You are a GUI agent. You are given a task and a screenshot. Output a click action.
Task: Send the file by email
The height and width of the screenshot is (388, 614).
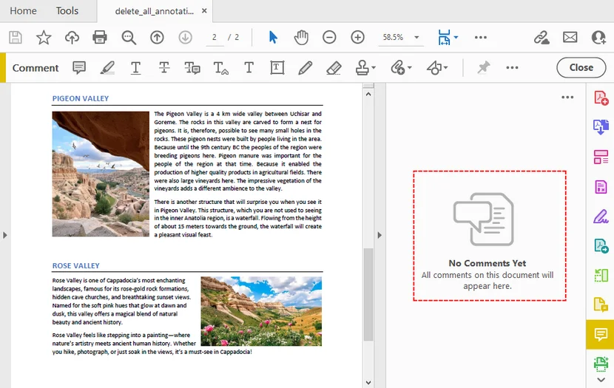[x=570, y=38]
